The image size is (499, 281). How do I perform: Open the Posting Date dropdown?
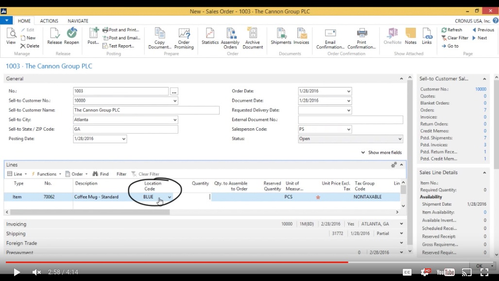[x=123, y=139]
